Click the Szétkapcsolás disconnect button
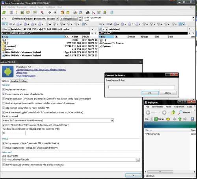This screenshot has height=179, width=197. (x=69, y=19)
